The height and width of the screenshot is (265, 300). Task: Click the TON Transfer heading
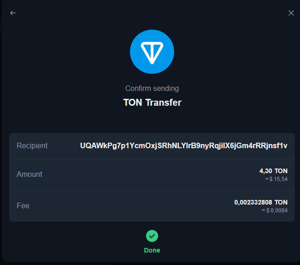coord(152,102)
